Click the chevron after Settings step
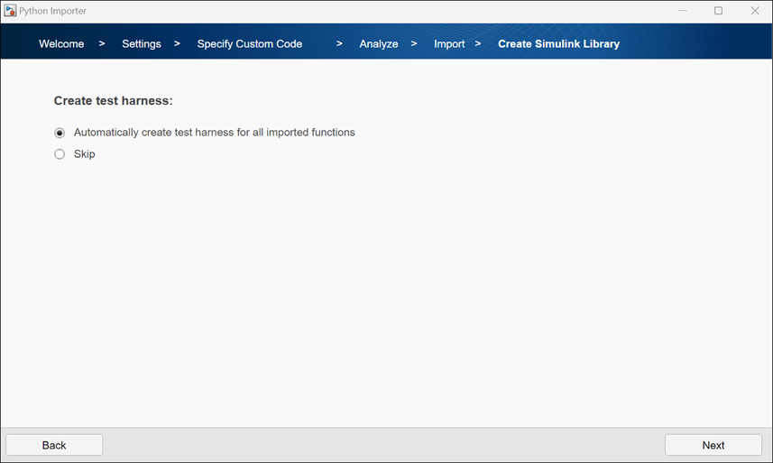Screen dimensions: 773x463 177,43
